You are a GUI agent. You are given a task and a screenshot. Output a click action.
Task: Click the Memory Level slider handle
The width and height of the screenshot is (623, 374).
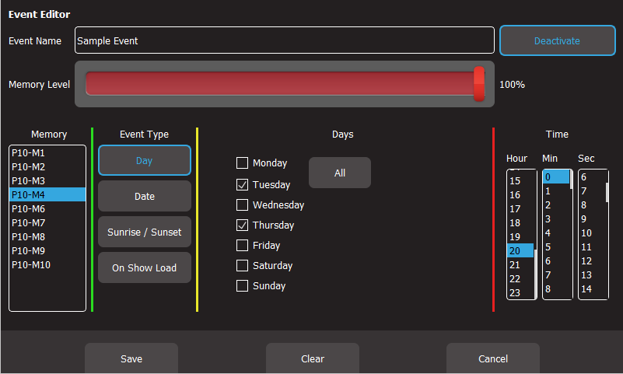point(479,84)
